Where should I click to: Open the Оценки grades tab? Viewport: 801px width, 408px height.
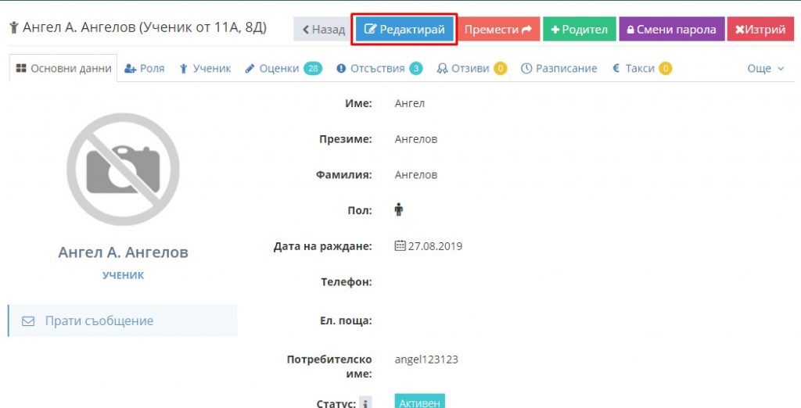click(283, 69)
